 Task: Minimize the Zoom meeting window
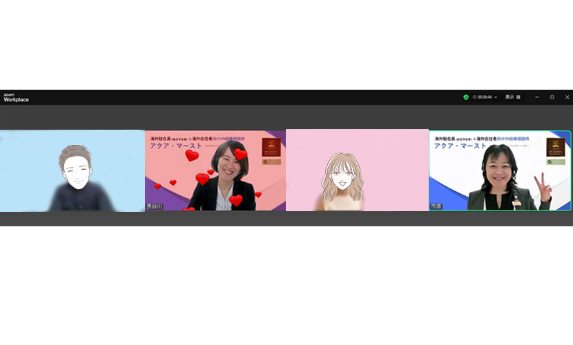[537, 97]
